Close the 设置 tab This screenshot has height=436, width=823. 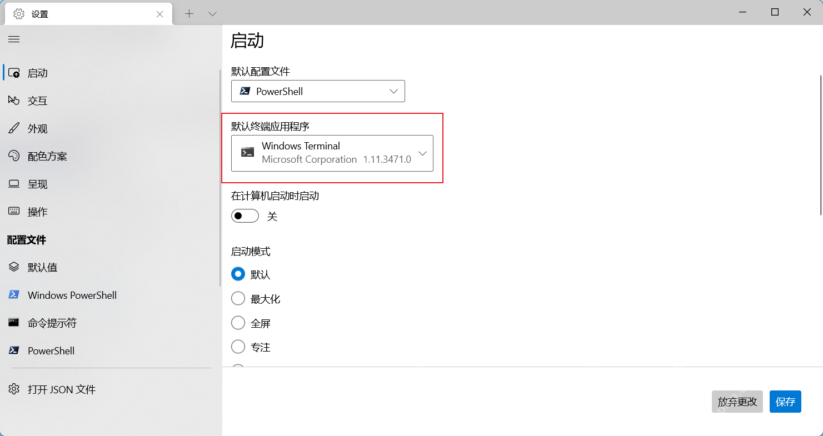(159, 14)
